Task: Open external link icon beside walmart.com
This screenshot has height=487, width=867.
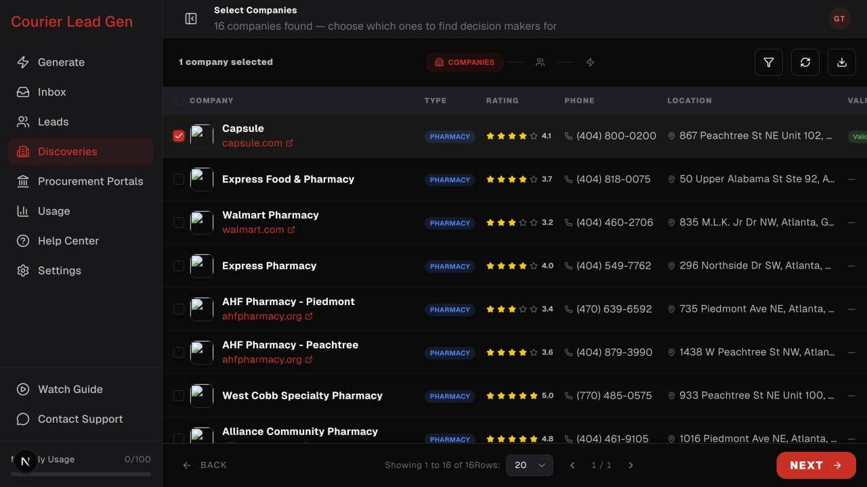Action: (291, 230)
